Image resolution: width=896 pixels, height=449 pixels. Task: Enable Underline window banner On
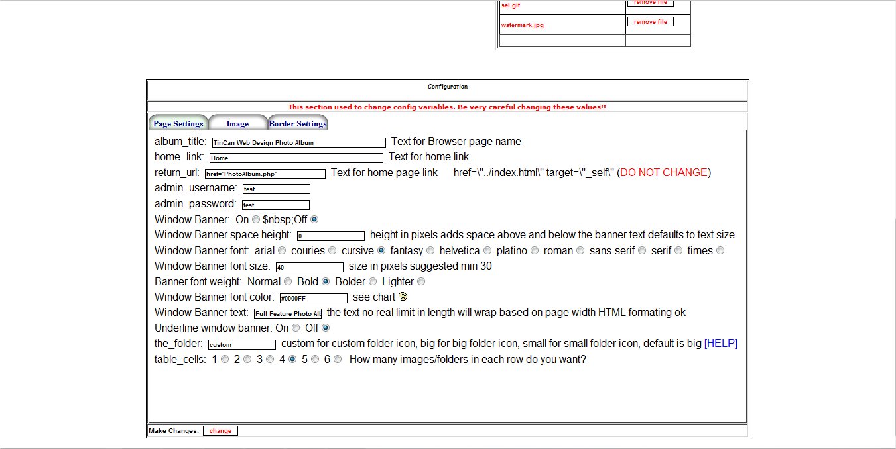click(x=296, y=328)
